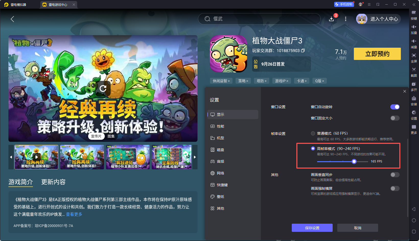Expand the 塔防 > tag
The width and height of the screenshot is (419, 241).
[262, 81]
